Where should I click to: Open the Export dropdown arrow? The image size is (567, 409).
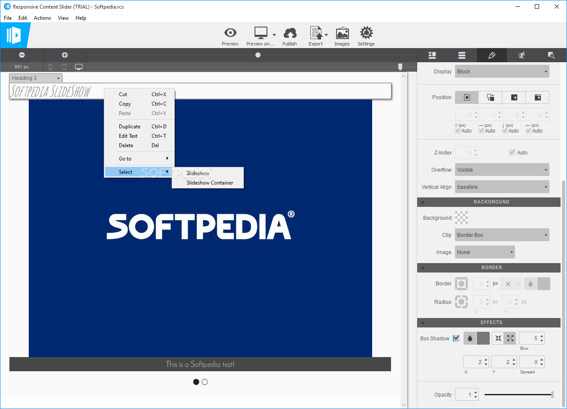click(326, 35)
